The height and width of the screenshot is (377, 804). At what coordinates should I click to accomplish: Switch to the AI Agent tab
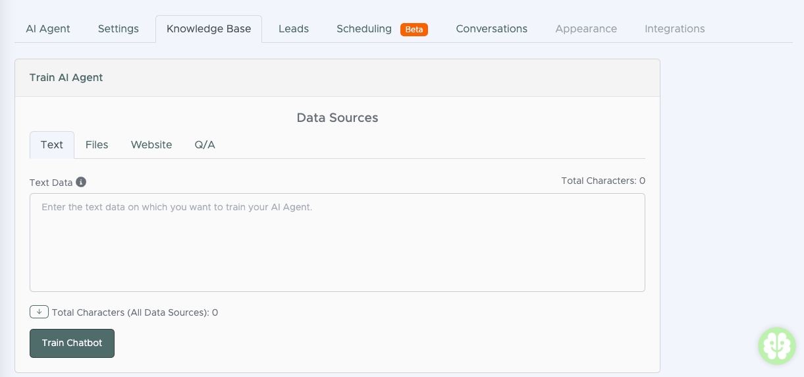48,29
